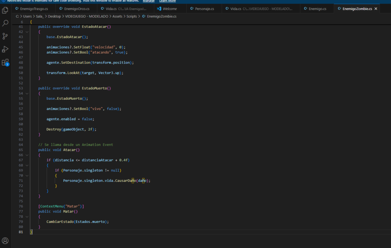Switch to the Personaje.cs tab
The width and height of the screenshot is (391, 248).
[x=204, y=9]
